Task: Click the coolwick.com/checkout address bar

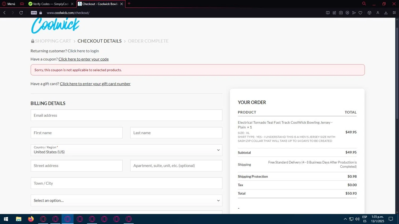Action: [x=68, y=13]
